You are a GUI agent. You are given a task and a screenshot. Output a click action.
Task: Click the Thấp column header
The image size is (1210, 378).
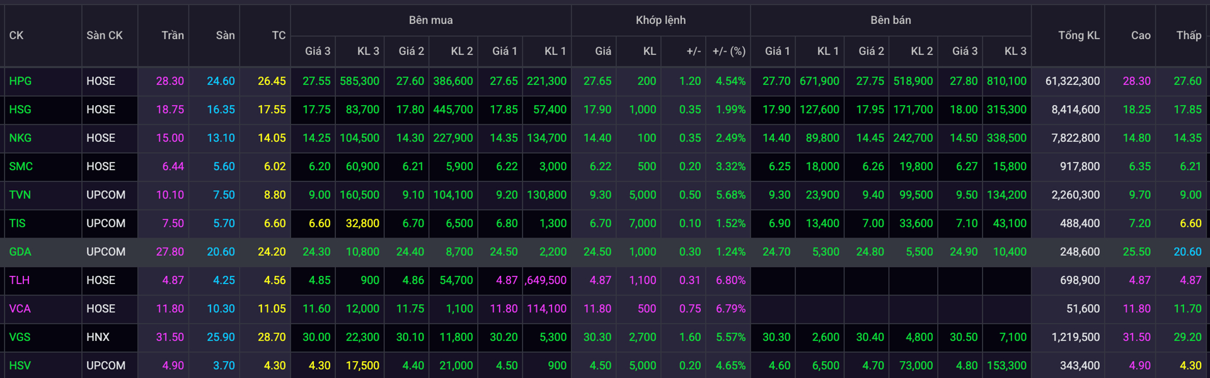[x=1189, y=35]
